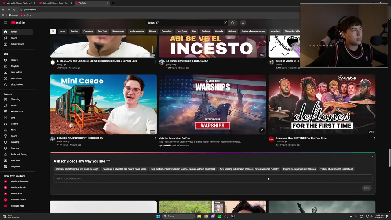Open the deftones for the first time thumbnail
This screenshot has height=220, width=391.
(322, 105)
